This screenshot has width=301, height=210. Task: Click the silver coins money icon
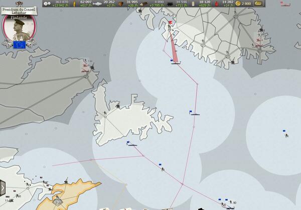coord(47,3)
